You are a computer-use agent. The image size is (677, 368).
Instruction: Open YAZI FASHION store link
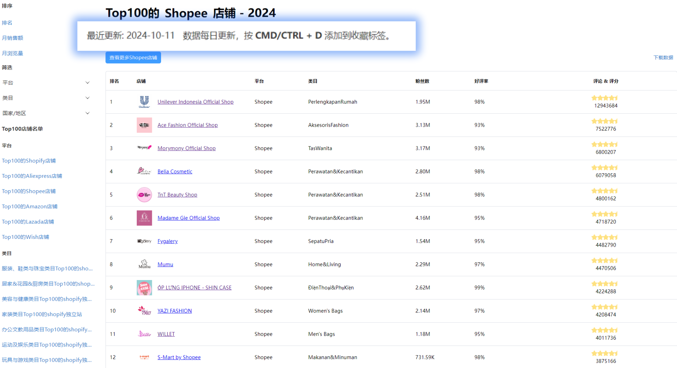175,311
